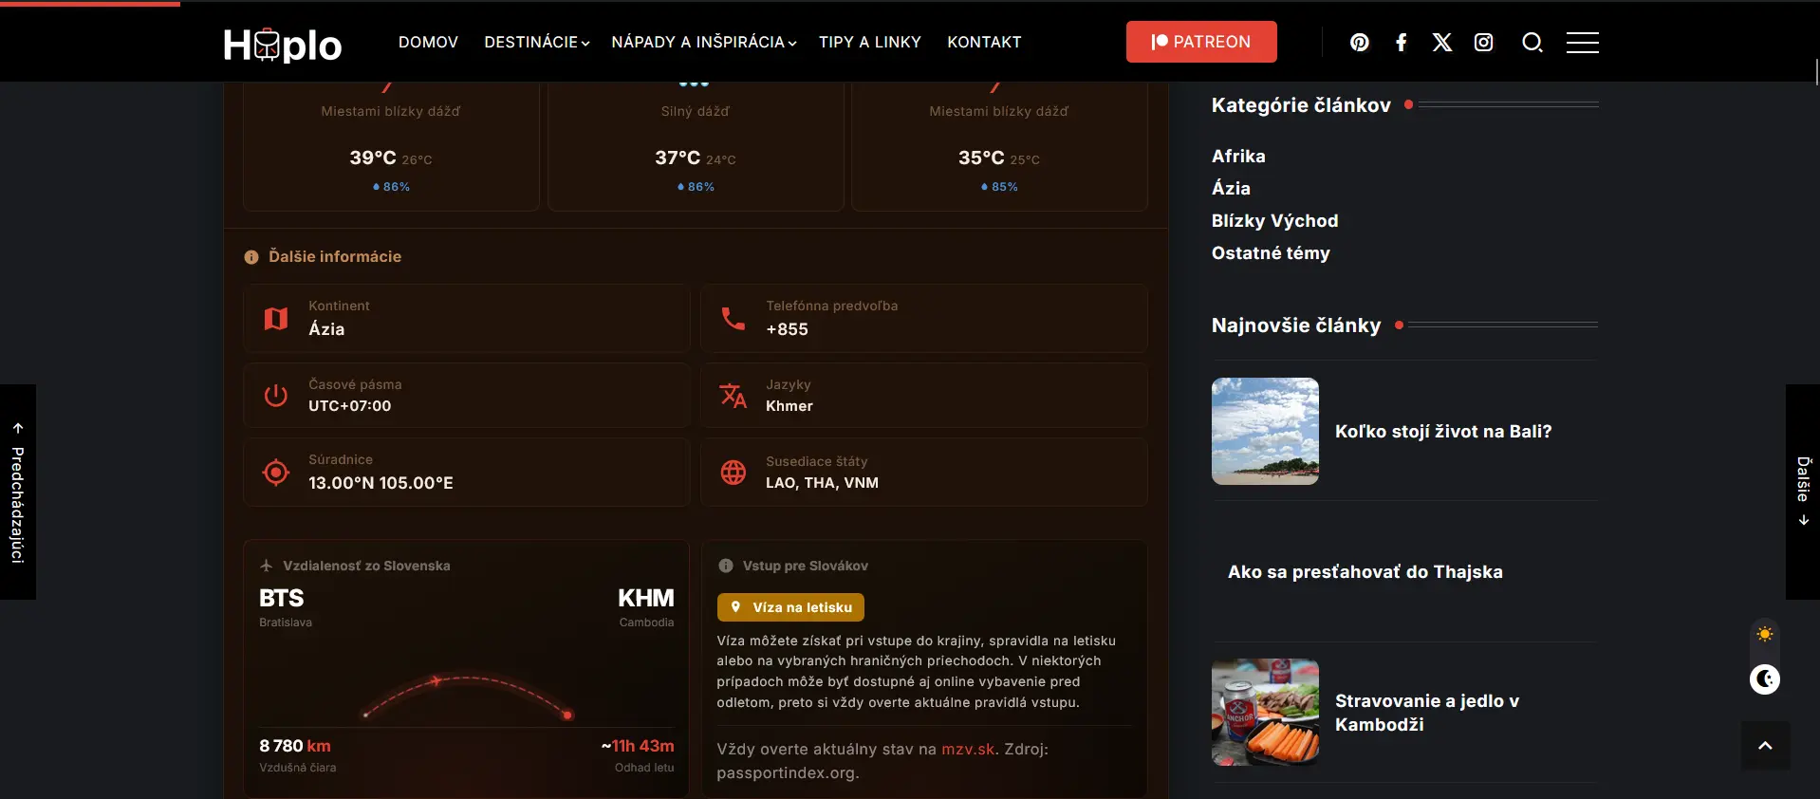The image size is (1820, 799).
Task: Click the translate icon beside Jazyky
Action: (x=734, y=396)
